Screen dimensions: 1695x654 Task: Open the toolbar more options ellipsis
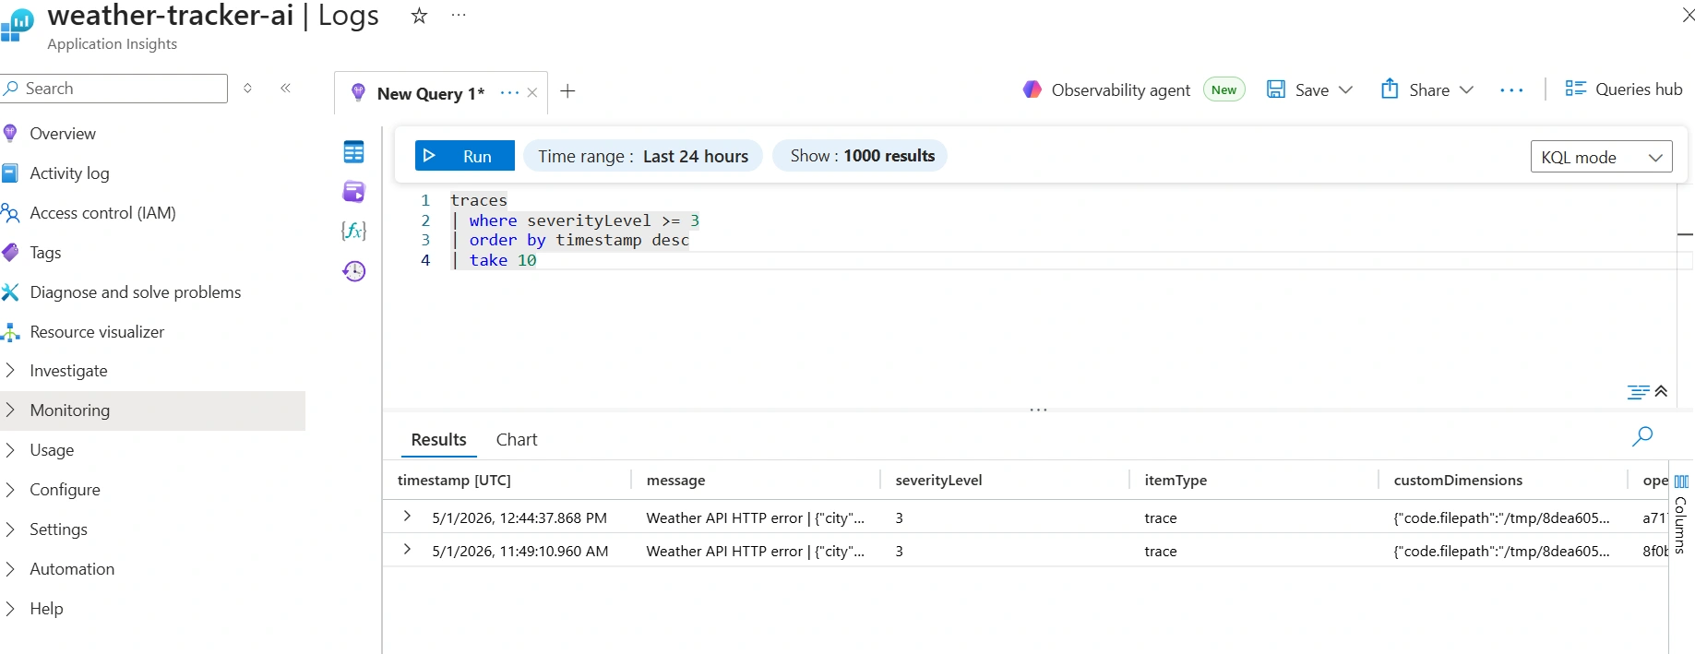[x=1511, y=90]
